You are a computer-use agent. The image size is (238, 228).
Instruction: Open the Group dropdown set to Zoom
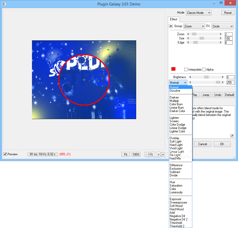tap(194, 26)
